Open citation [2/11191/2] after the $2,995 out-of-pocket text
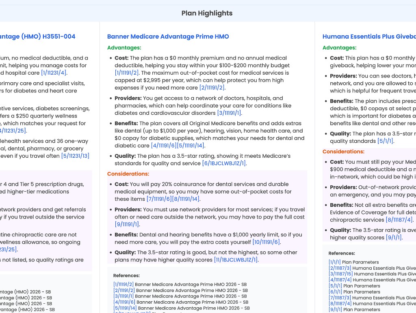The width and height of the screenshot is (416, 313). (x=212, y=88)
